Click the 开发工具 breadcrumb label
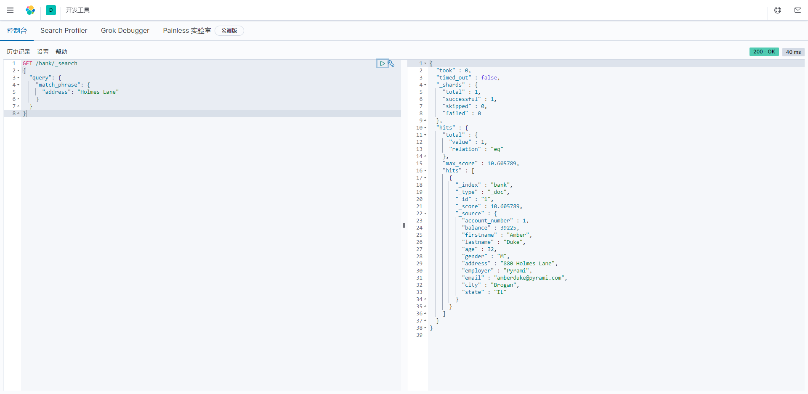Image resolution: width=808 pixels, height=394 pixels. [x=78, y=10]
